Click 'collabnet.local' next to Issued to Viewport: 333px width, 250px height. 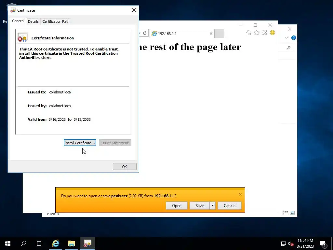(x=60, y=92)
